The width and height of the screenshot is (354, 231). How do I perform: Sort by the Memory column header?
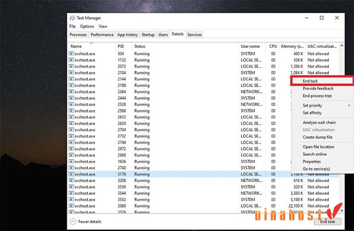(292, 46)
